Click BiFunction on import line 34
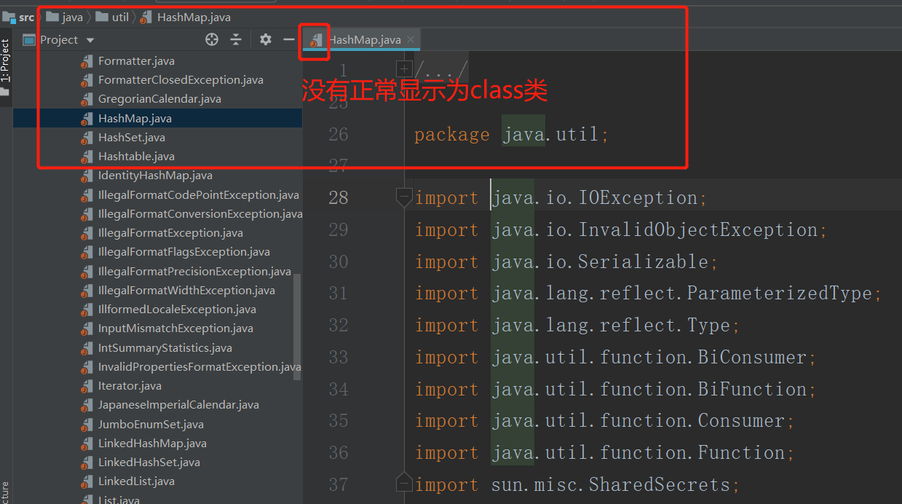 (752, 390)
